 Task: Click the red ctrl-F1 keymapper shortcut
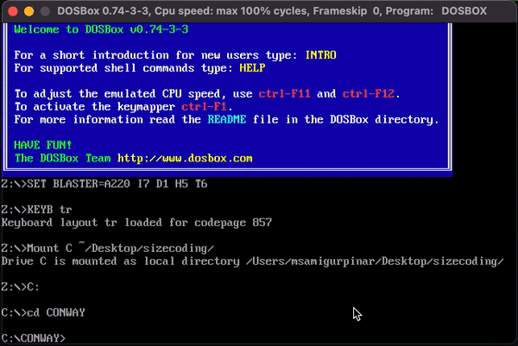point(204,107)
